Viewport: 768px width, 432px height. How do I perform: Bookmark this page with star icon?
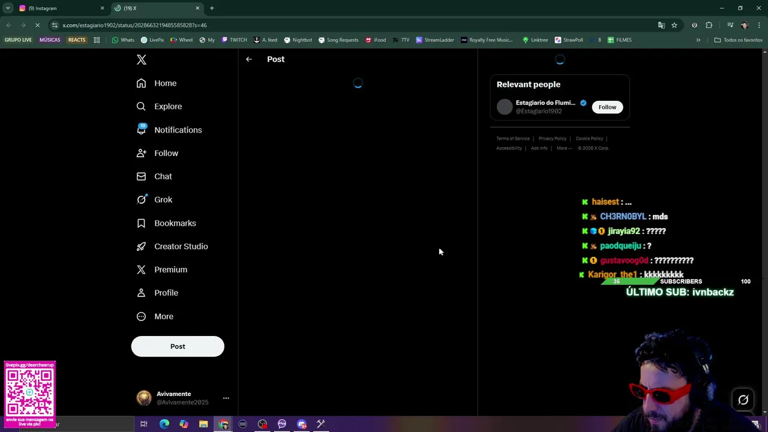(x=674, y=25)
